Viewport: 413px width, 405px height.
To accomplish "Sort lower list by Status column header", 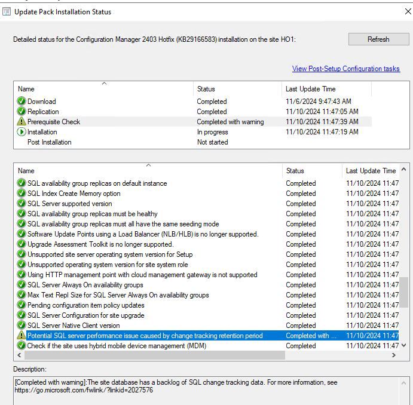I will click(313, 171).
